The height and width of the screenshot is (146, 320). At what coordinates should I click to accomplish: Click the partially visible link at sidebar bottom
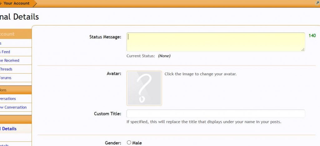coord(4,145)
